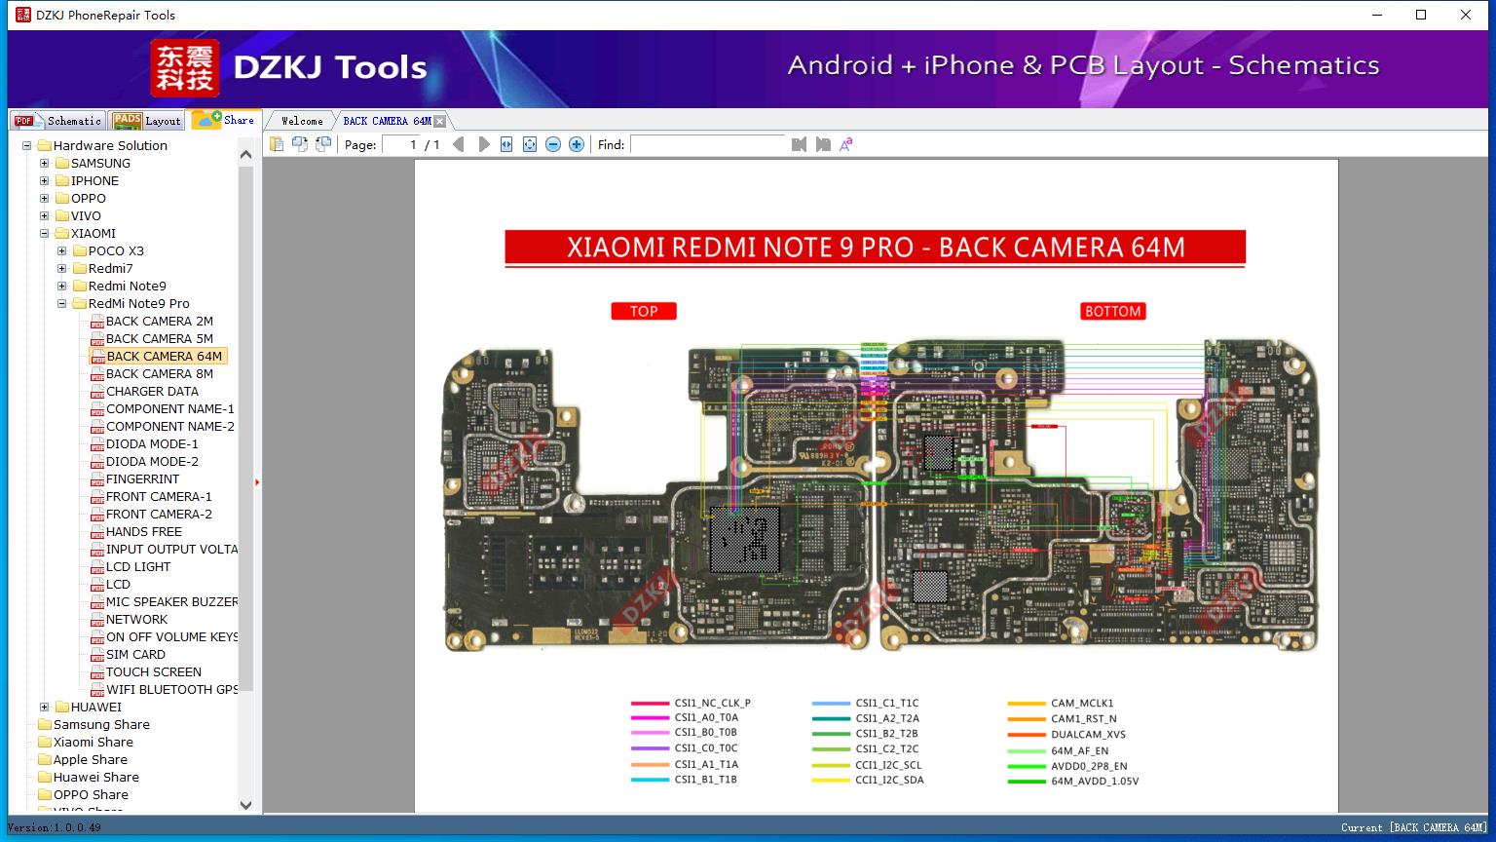Click the copy document icon in the viewer toolbar
Screen dimensions: 1496x842
[277, 144]
